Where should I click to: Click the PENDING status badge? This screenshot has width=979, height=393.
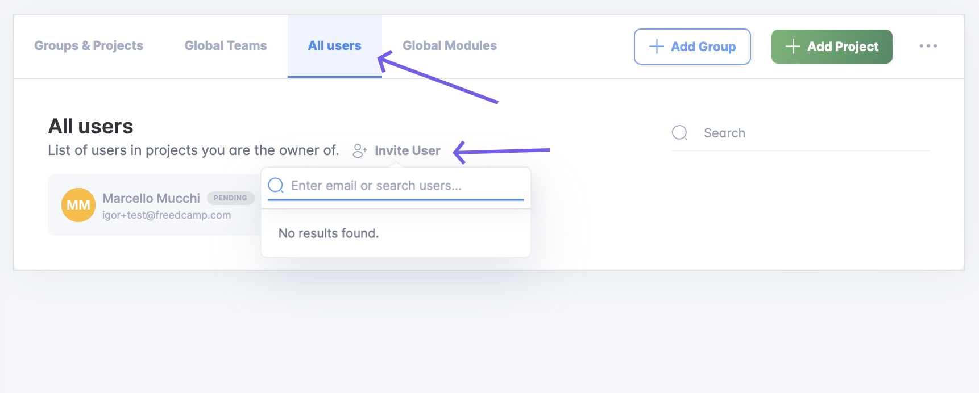point(230,198)
